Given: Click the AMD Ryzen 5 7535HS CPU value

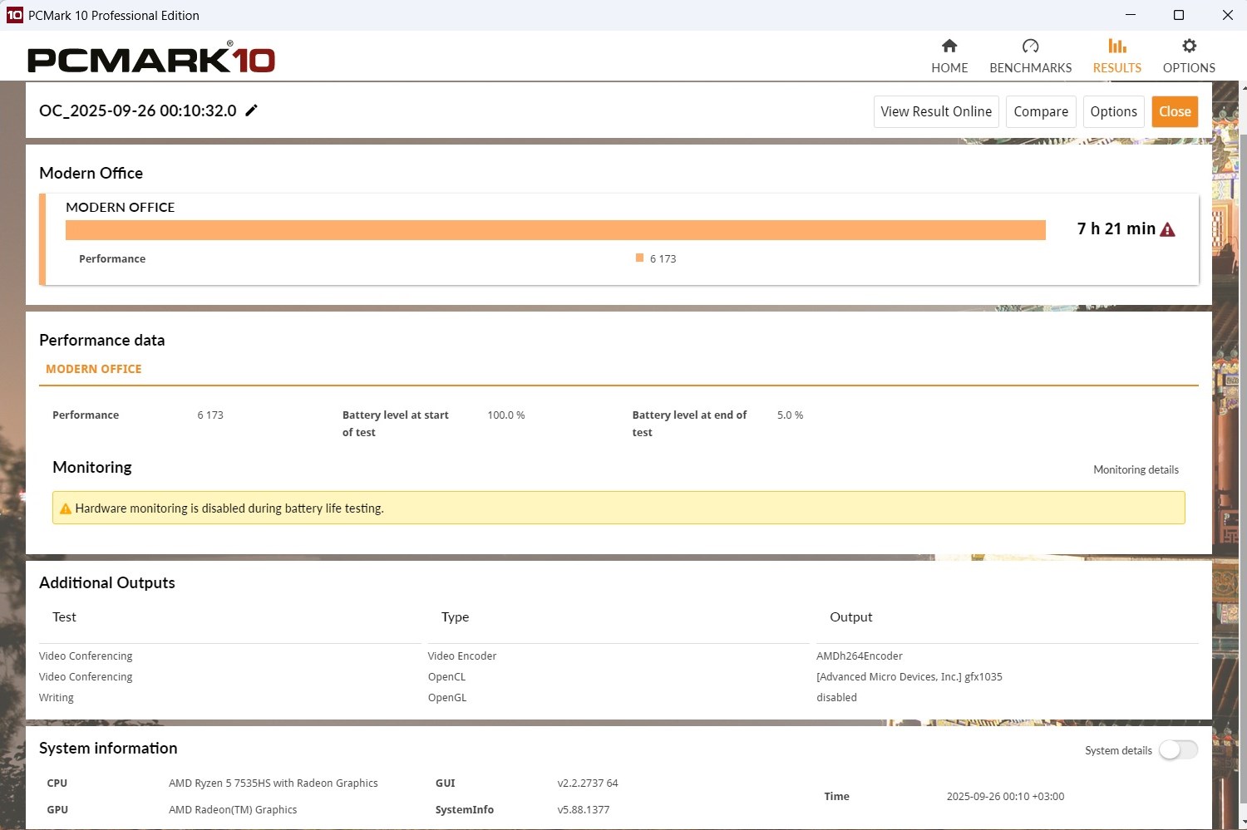Looking at the screenshot, I should point(273,783).
